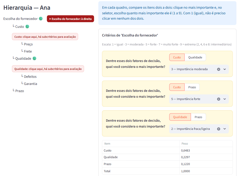Choose Prazo in Custo vs Prazo comparison

tap(192, 87)
